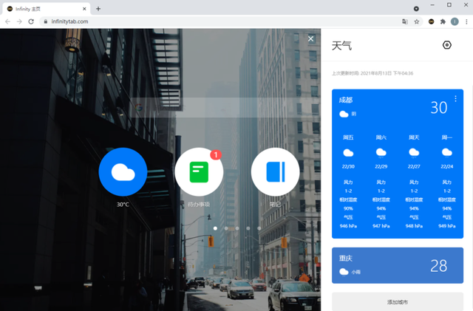Click the 添加城市 add city button

click(398, 301)
